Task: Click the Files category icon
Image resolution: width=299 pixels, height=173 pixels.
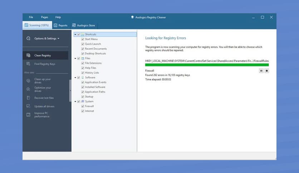Action: pyautogui.click(x=83, y=58)
